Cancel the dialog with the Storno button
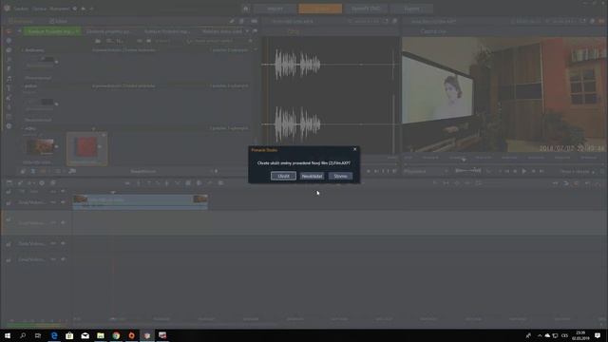 340,176
